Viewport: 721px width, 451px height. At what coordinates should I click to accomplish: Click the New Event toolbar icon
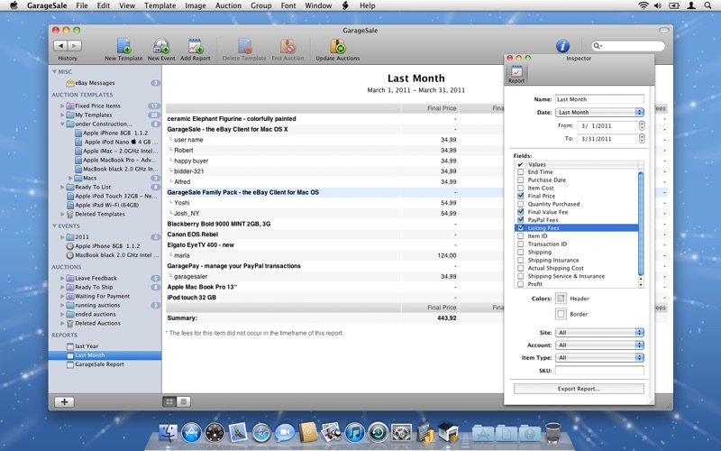[161, 47]
